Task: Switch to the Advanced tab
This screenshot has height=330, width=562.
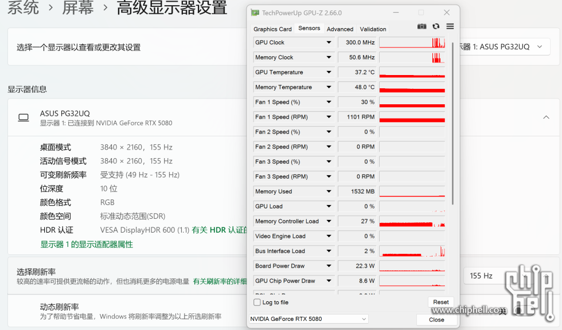Action: (x=339, y=29)
